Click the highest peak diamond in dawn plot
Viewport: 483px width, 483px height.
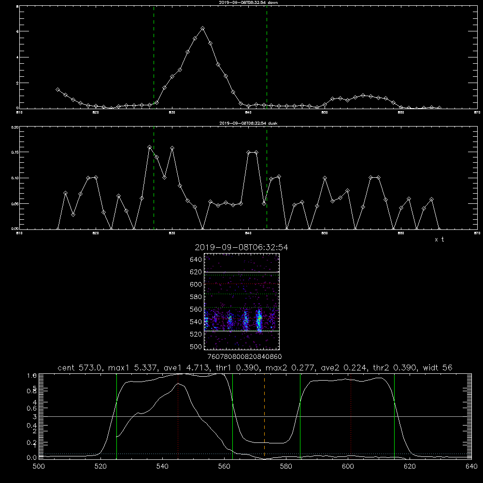202,28
